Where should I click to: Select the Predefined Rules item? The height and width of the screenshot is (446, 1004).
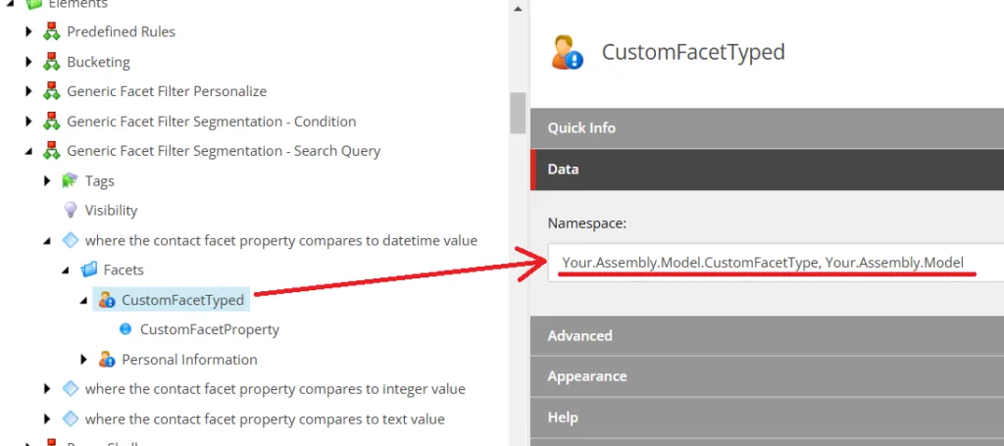[x=121, y=31]
